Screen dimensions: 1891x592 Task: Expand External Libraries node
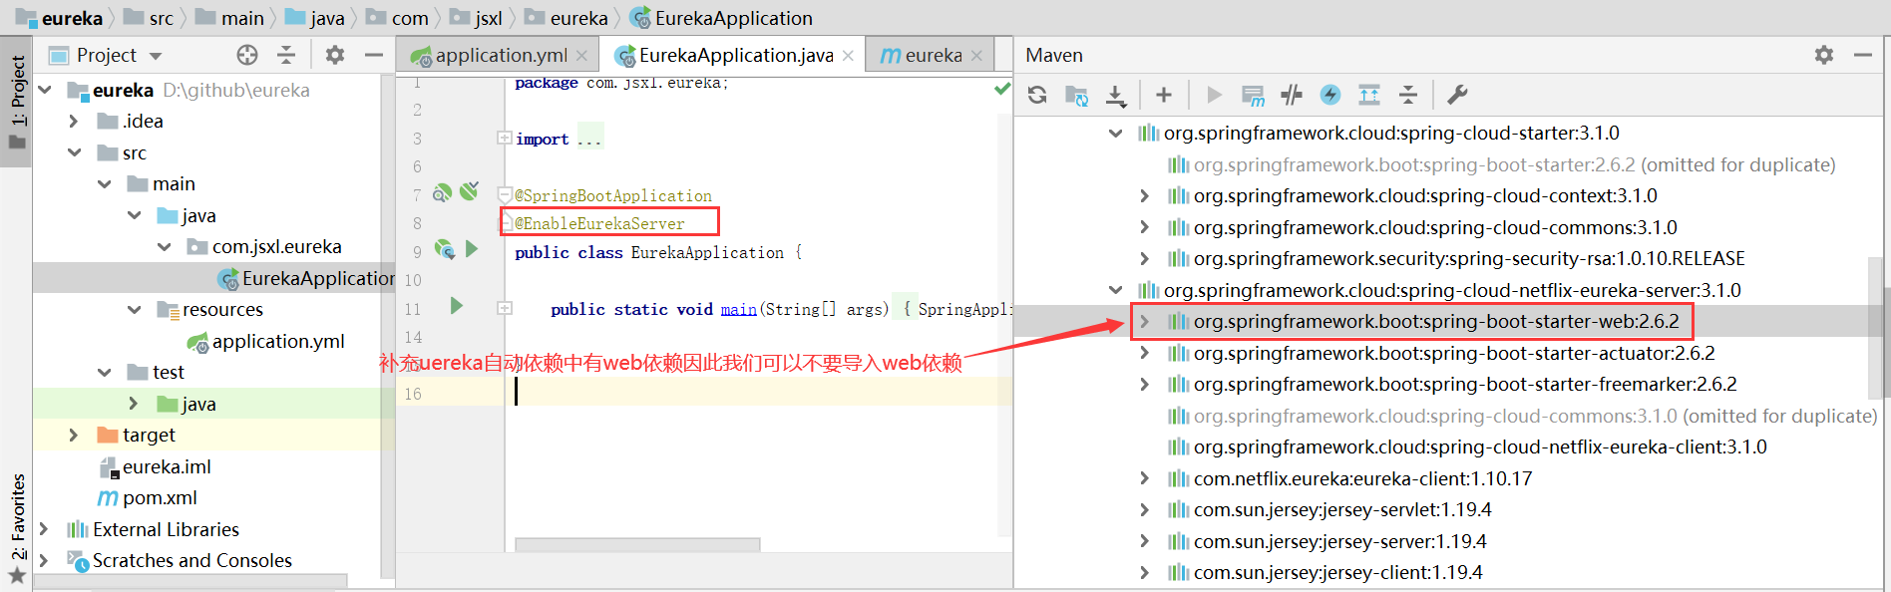43,529
